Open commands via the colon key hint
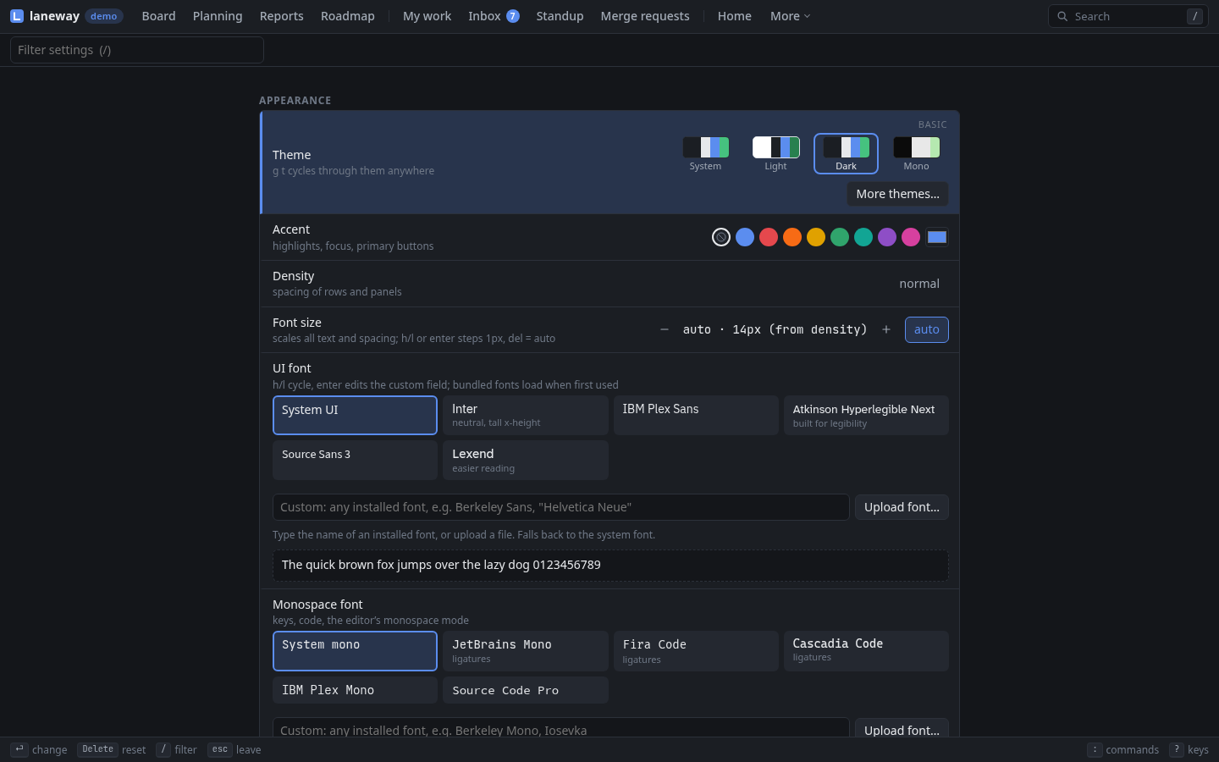Viewport: 1219px width, 762px height. [1095, 749]
